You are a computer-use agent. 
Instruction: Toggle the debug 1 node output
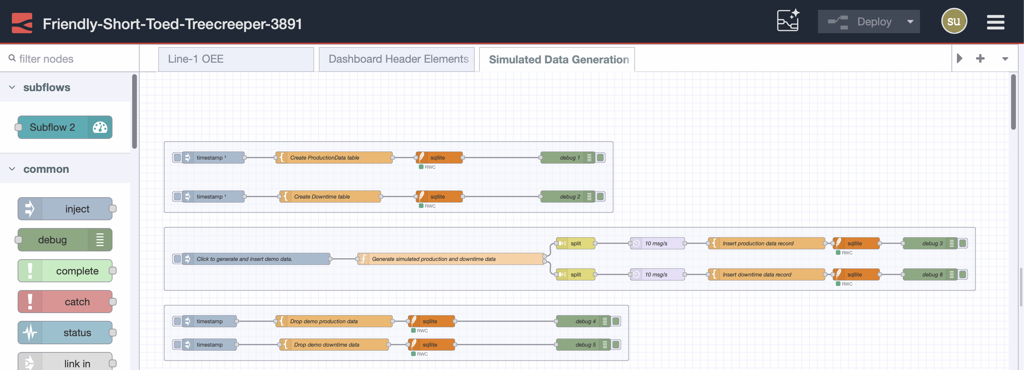pos(600,157)
